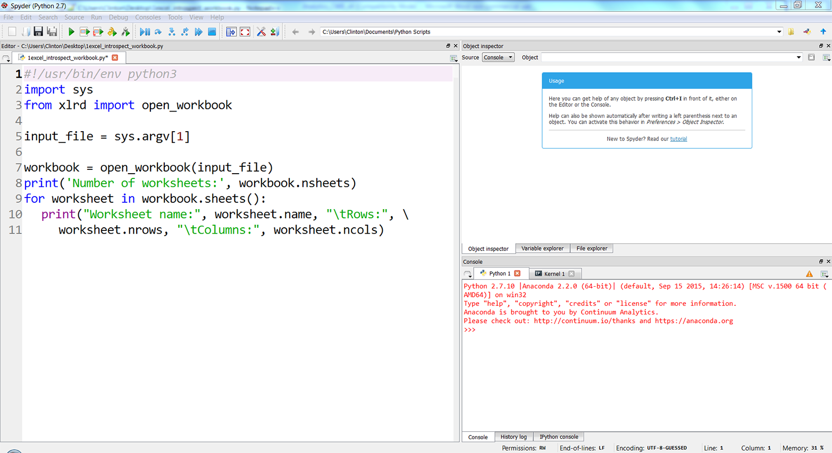This screenshot has height=453, width=832.
Task: Open the Consoles menu
Action: pos(148,17)
